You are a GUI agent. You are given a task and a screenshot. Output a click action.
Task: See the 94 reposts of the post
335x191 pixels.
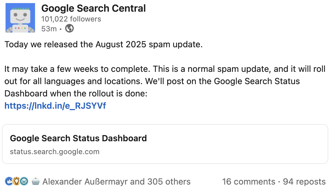(x=305, y=181)
